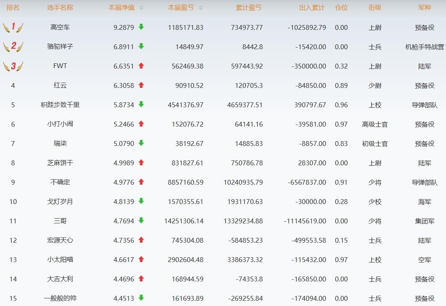Image resolution: width=446 pixels, height=306 pixels.
Task: Click the red up arrow beside 6.6351
Action: [x=141, y=66]
